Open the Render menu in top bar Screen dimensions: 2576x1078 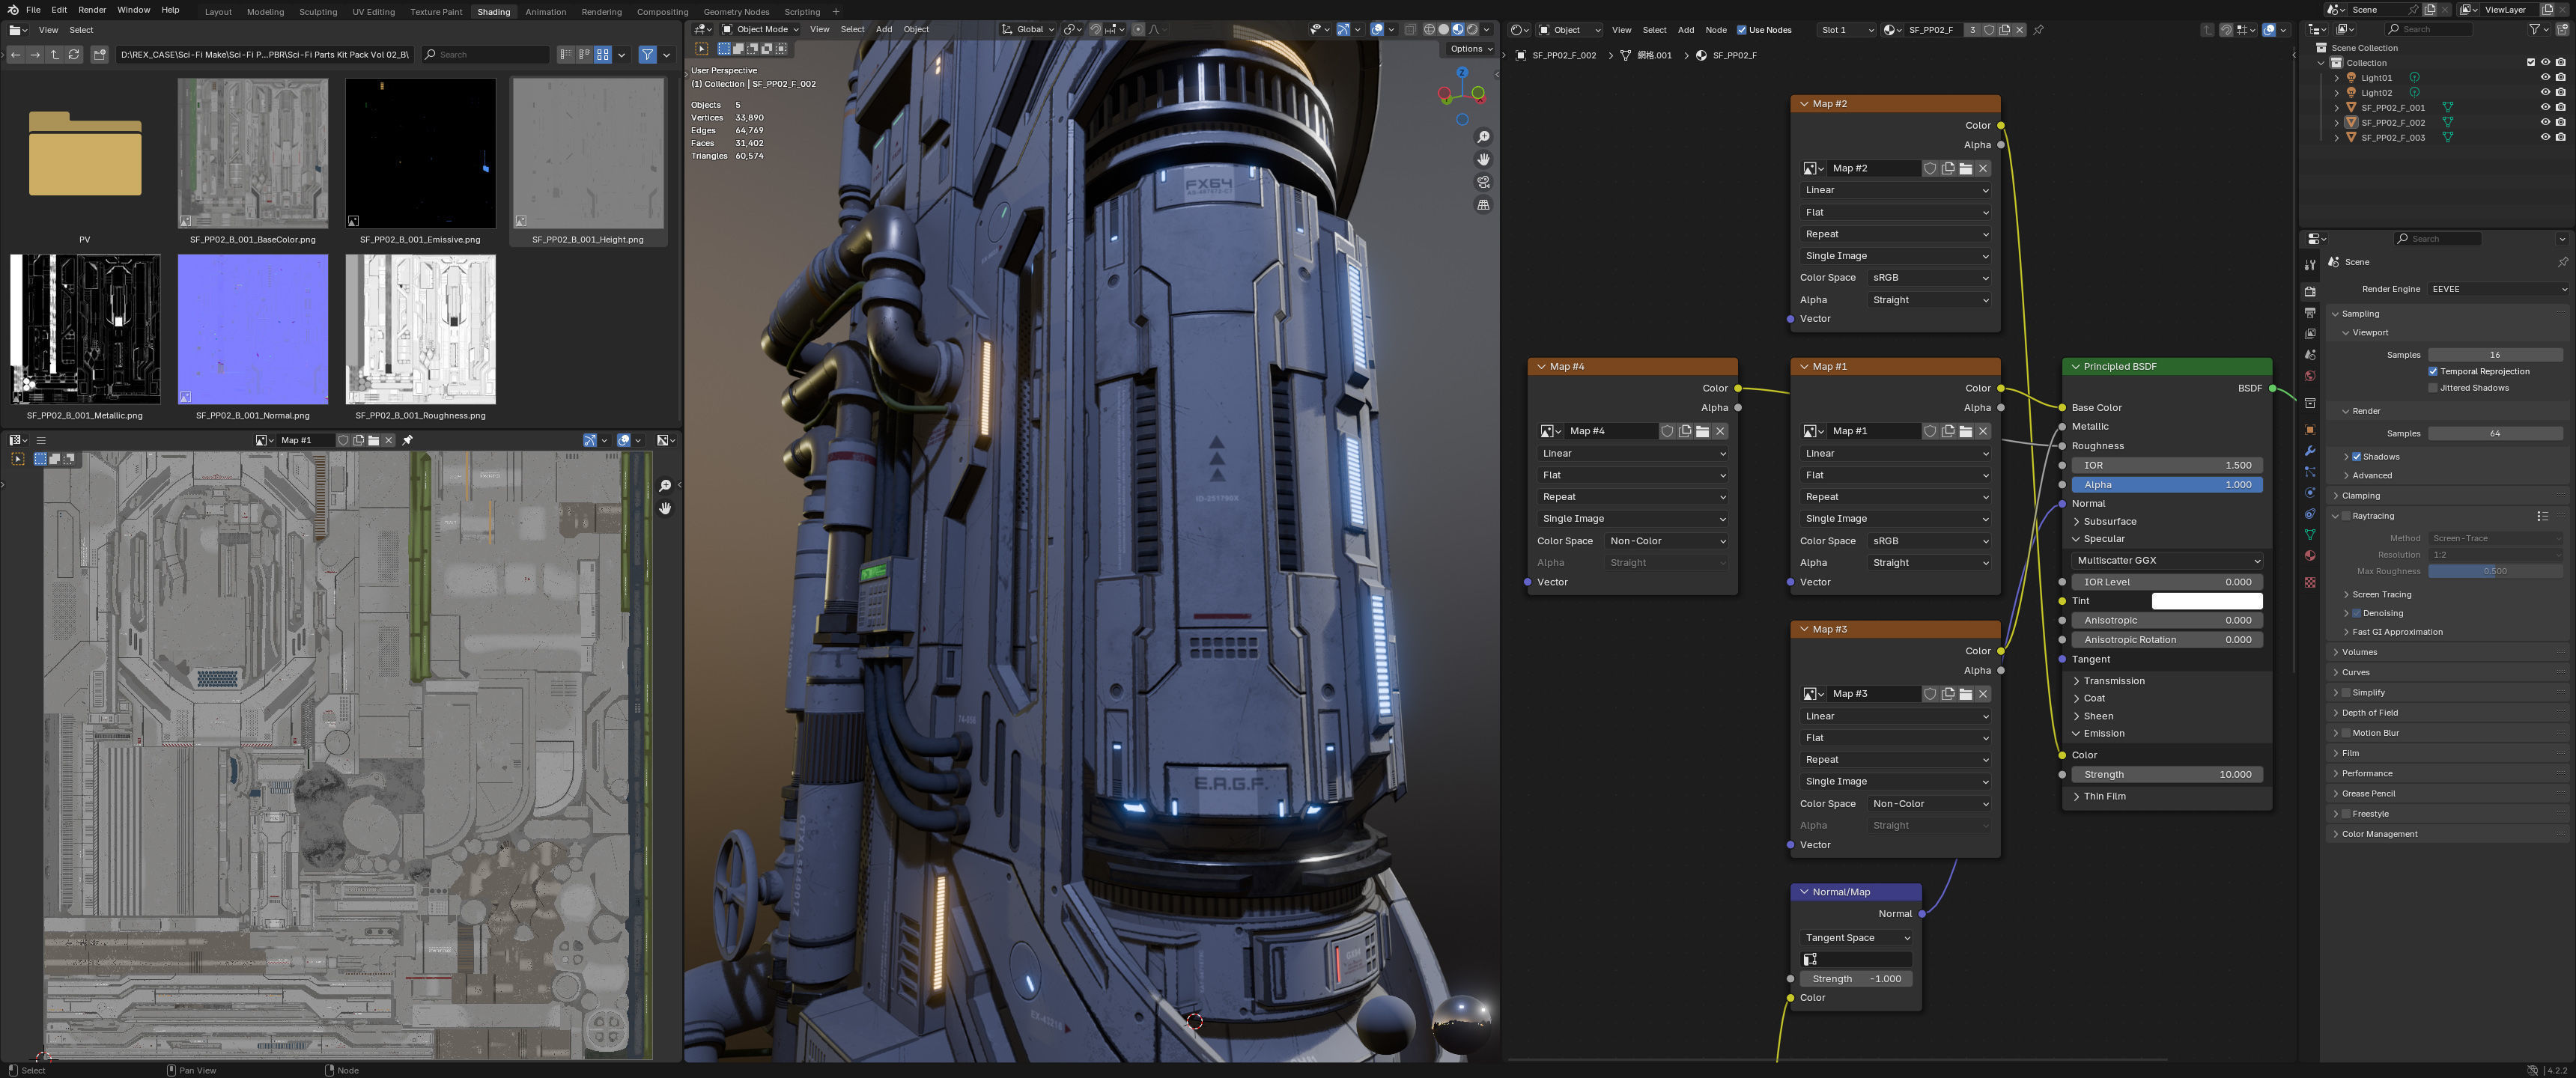pos(92,10)
